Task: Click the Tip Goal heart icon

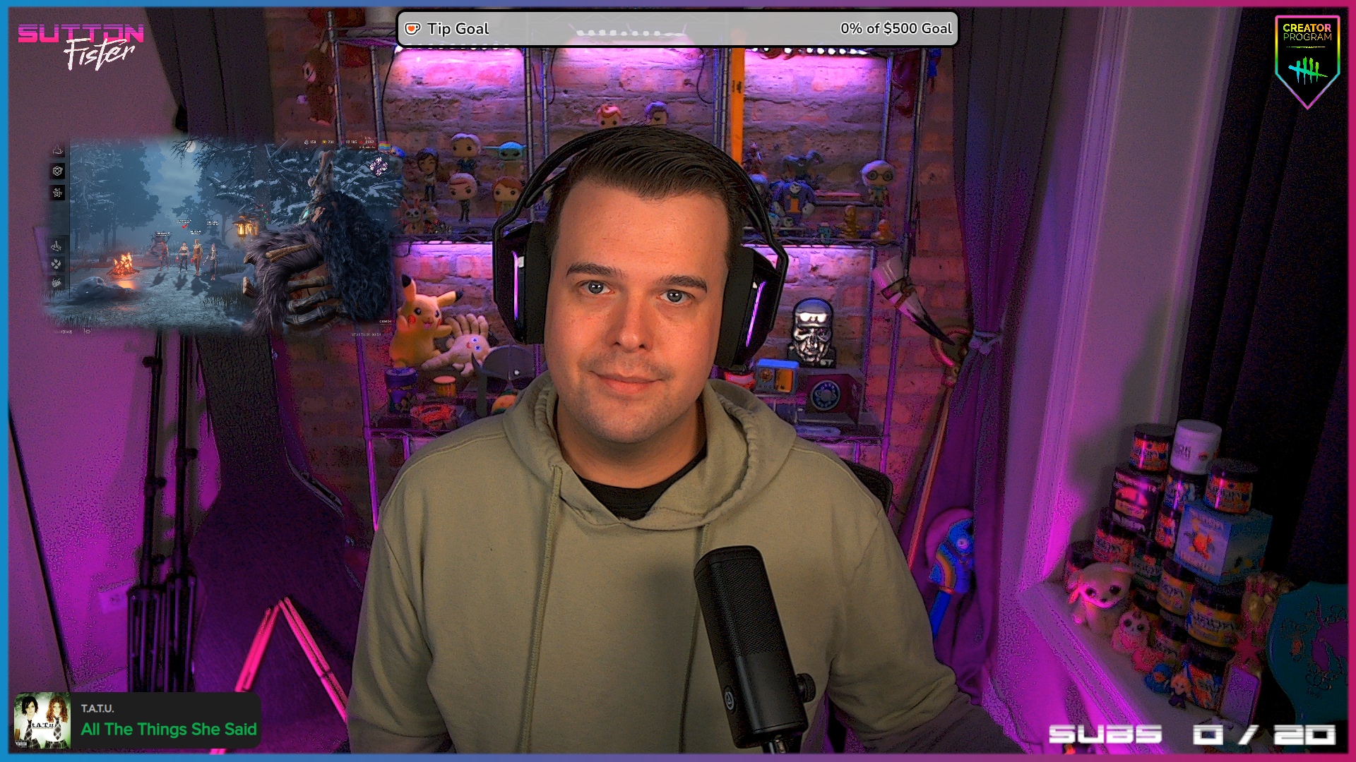Action: 412,29
